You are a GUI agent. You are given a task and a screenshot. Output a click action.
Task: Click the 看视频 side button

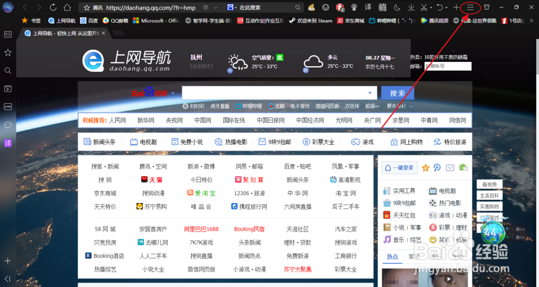click(489, 184)
